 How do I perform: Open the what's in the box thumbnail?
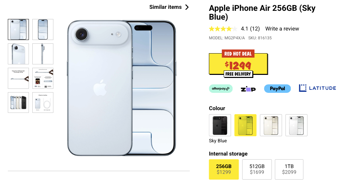[43, 103]
